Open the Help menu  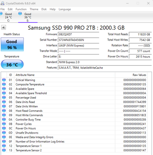(x=53, y=9)
